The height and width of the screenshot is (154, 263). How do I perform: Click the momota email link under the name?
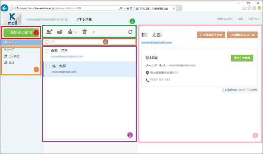157,42
